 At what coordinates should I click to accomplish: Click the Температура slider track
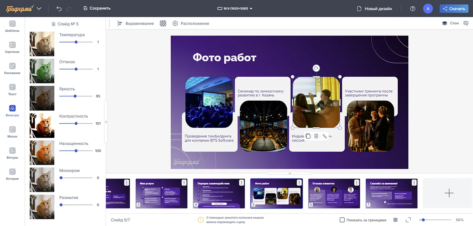click(x=76, y=42)
